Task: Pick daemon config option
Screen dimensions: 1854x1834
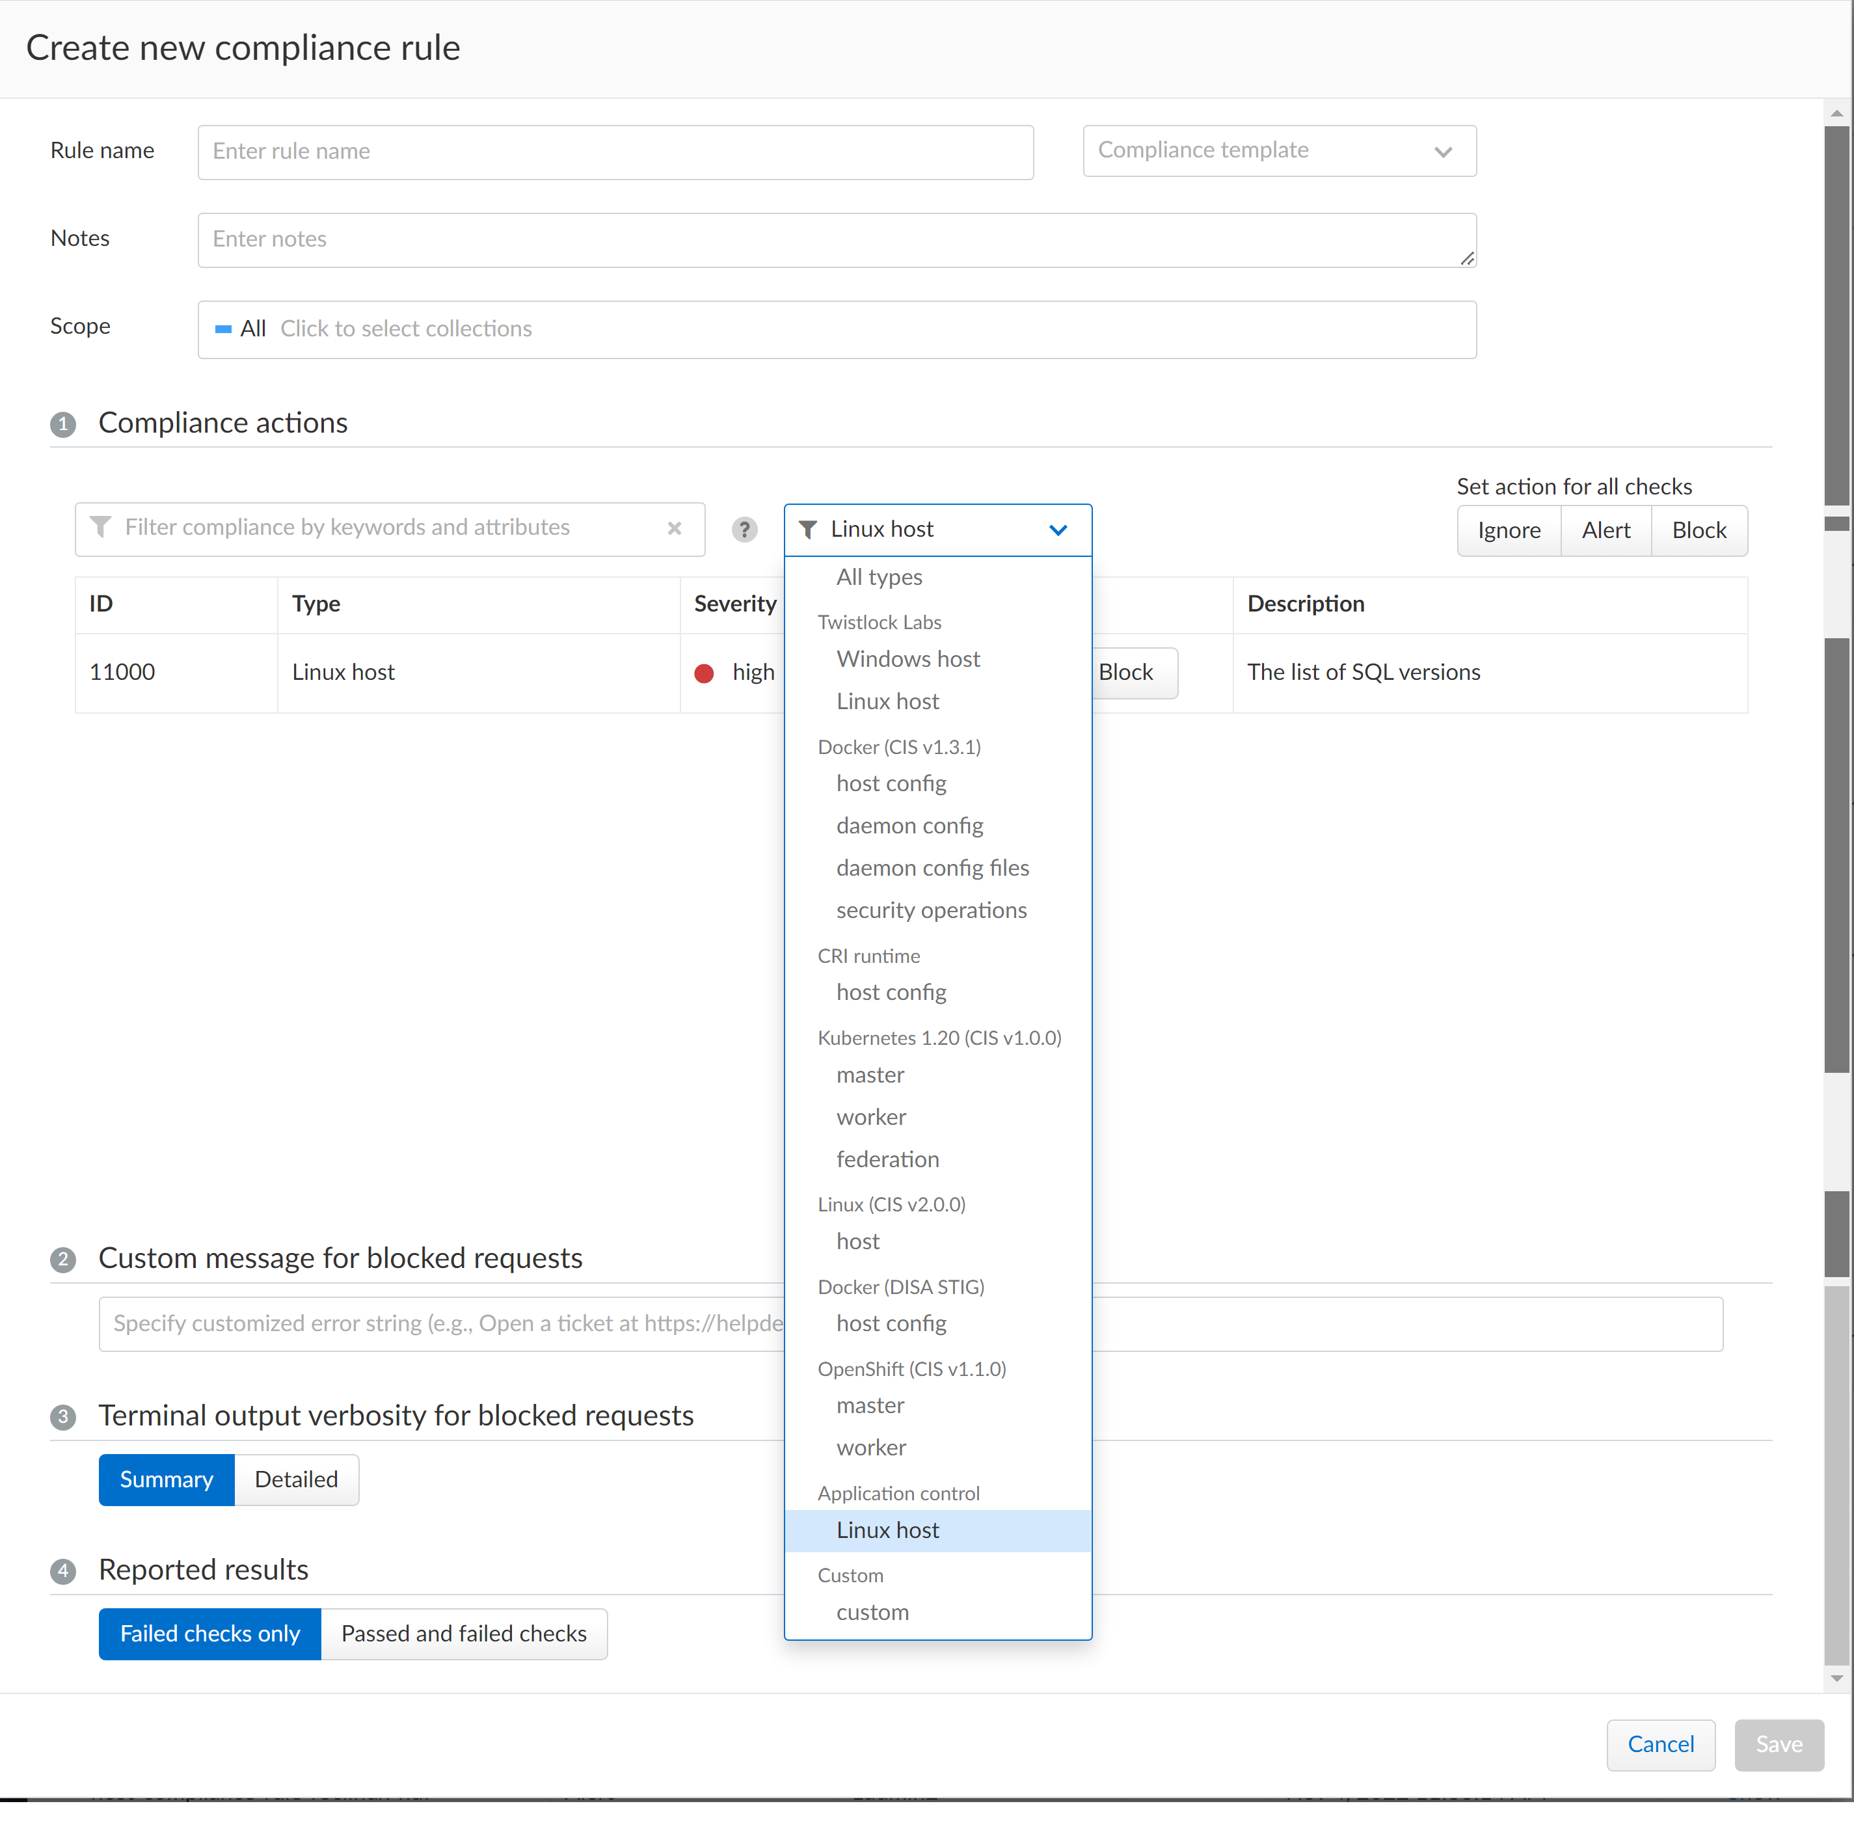Action: 937,826
